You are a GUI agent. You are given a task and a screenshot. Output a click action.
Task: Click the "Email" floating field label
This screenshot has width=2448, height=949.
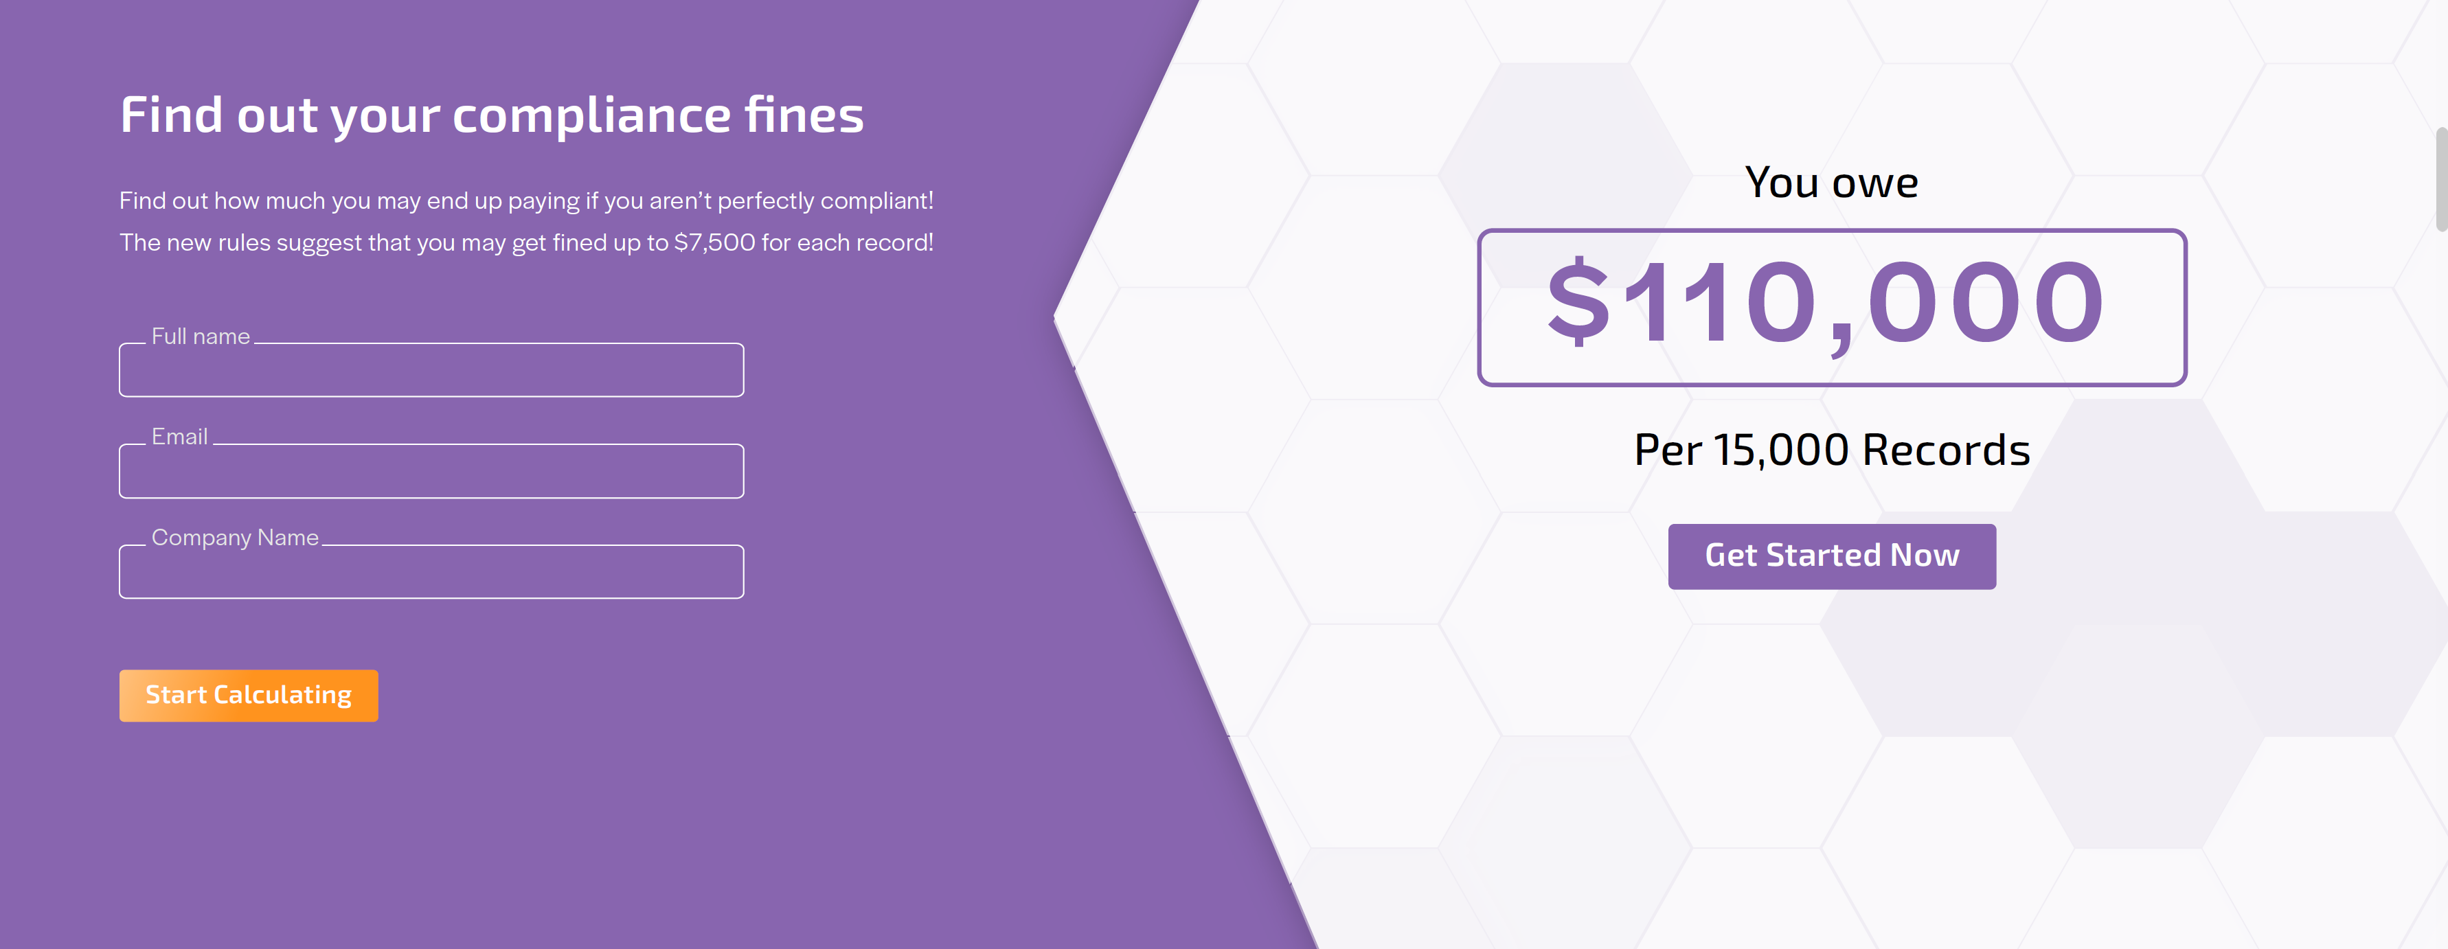point(179,437)
